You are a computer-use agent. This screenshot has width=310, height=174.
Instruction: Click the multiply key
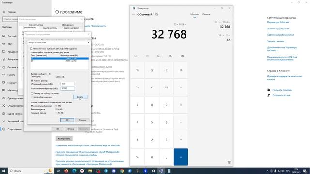coord(181,105)
